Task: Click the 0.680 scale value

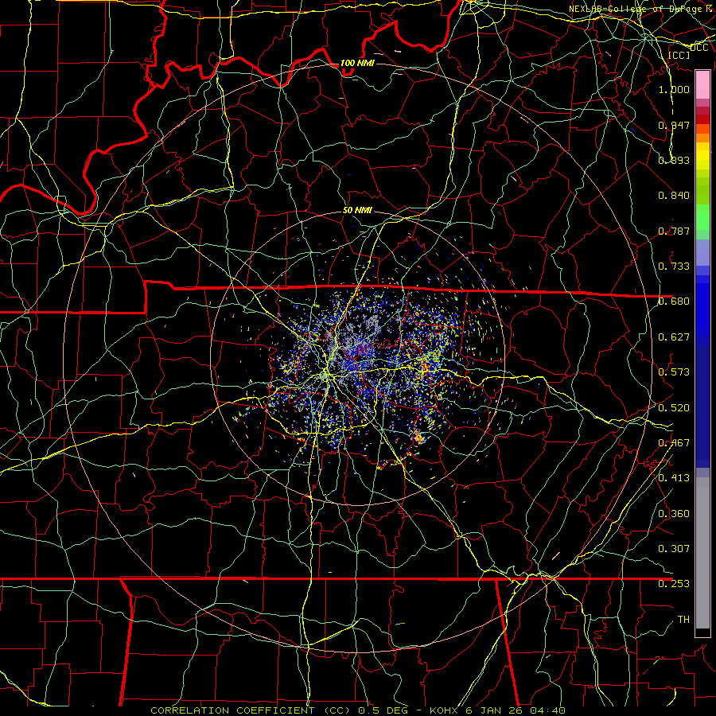Action: coord(674,302)
